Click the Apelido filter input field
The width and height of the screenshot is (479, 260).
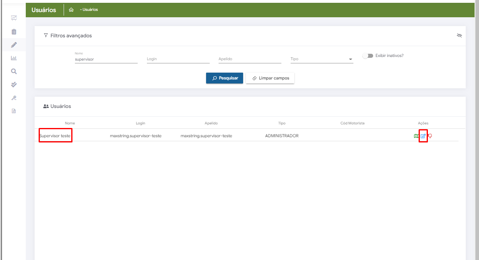pyautogui.click(x=250, y=59)
